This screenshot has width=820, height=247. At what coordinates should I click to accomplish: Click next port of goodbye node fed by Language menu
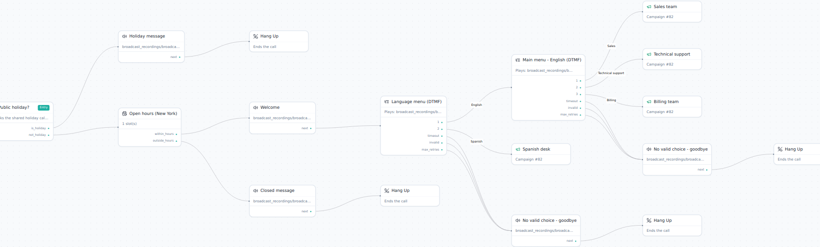pyautogui.click(x=575, y=241)
